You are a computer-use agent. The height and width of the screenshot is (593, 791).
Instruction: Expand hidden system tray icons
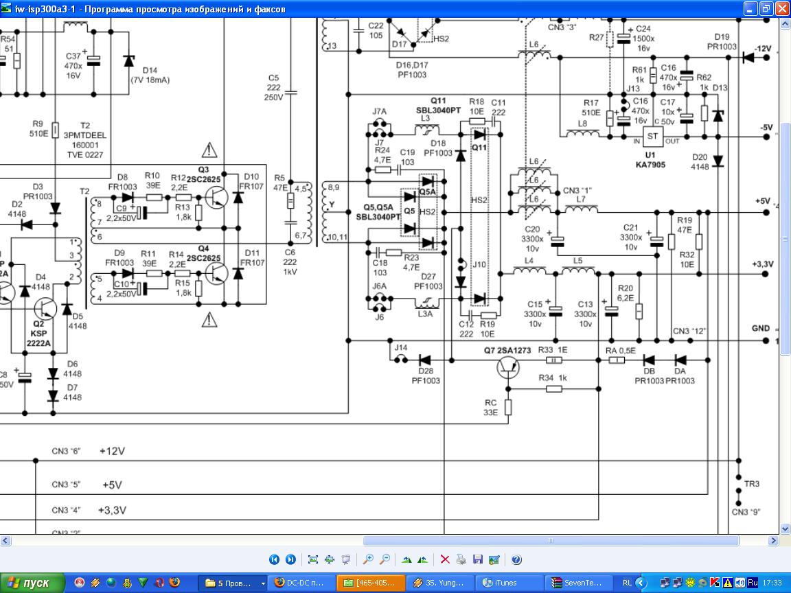click(x=641, y=583)
